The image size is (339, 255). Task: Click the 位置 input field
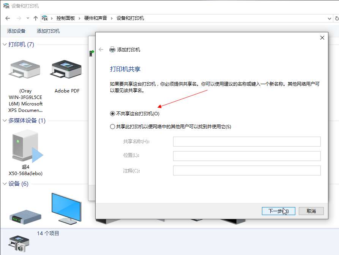[x=247, y=156]
